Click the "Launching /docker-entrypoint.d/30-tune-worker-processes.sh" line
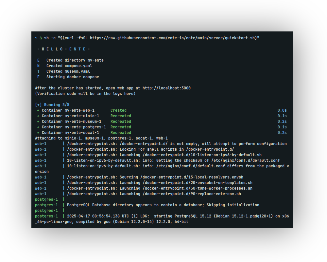 click(x=144, y=188)
